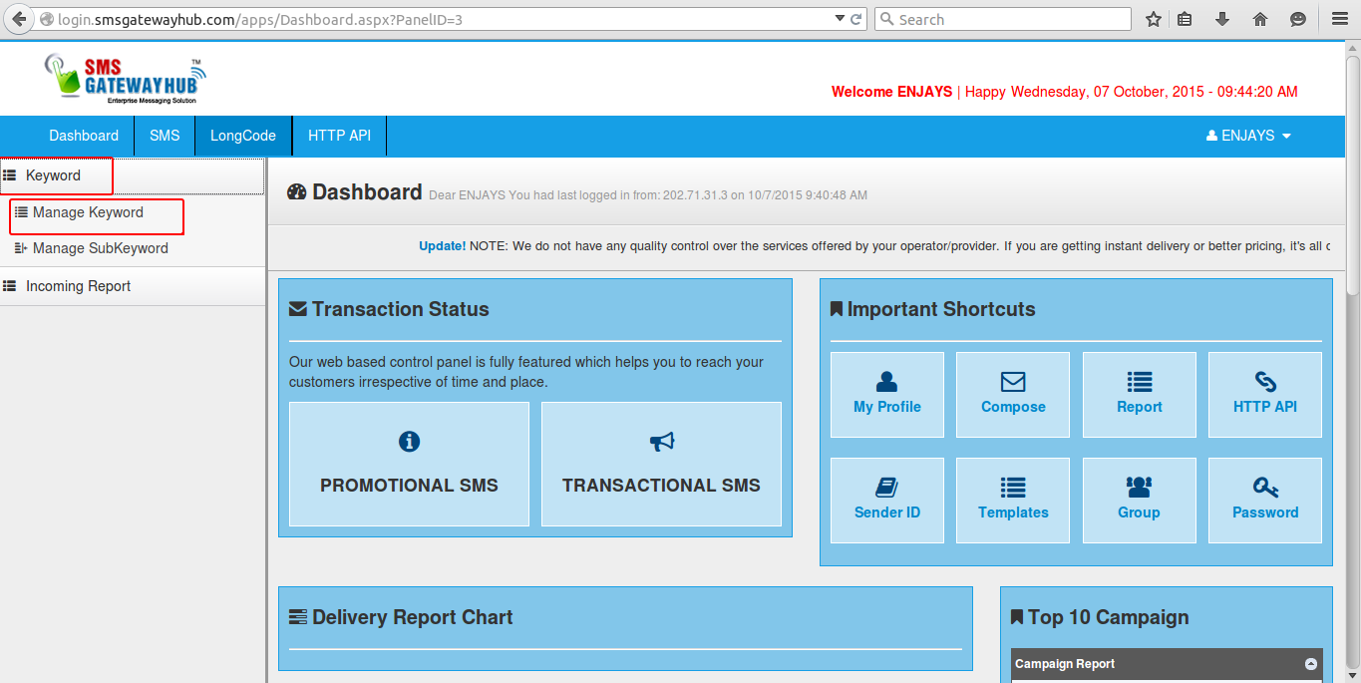Image resolution: width=1361 pixels, height=683 pixels.
Task: Select Manage SubKeyword in sidebar
Action: coord(101,248)
